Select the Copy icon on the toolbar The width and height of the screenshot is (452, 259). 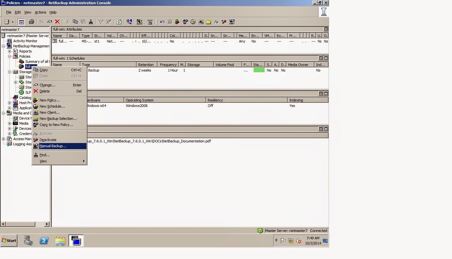coord(75,22)
